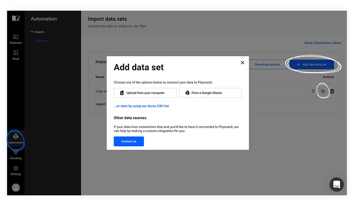Viewport: 354px width, 206px height.
Task: Open Show informative videos link
Action: [x=323, y=43]
